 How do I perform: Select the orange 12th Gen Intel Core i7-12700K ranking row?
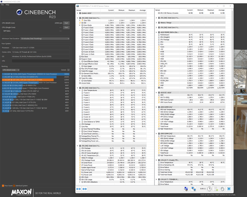(36, 79)
